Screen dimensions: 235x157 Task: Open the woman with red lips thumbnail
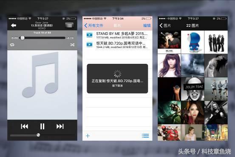193,112
